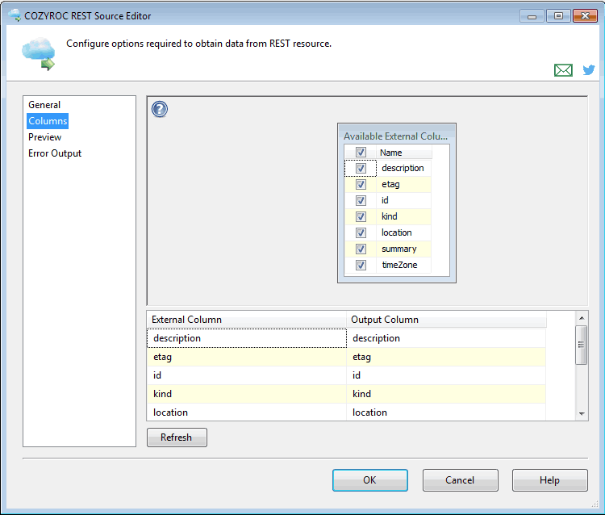Image resolution: width=605 pixels, height=515 pixels.
Task: Confirm with the OK button
Action: click(x=370, y=480)
